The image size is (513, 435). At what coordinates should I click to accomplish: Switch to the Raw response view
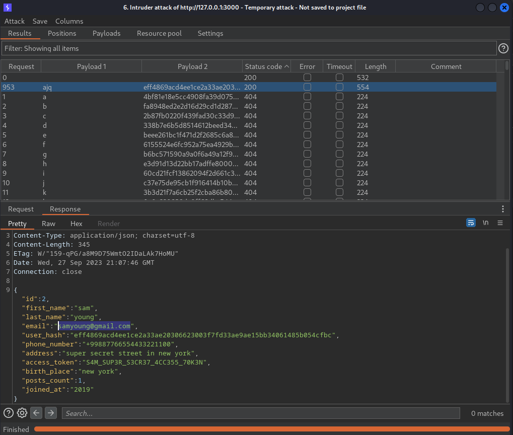point(48,224)
